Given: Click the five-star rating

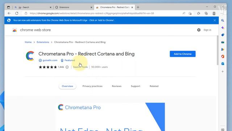Looking at the screenshot, I should pos(48,67).
